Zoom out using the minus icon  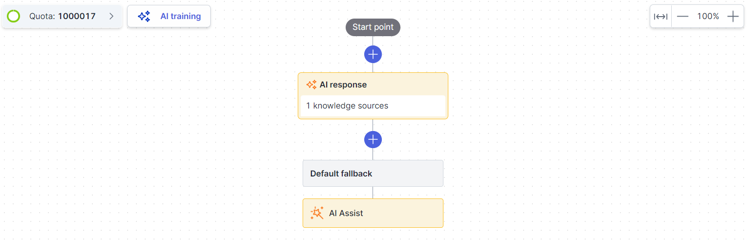tap(683, 17)
